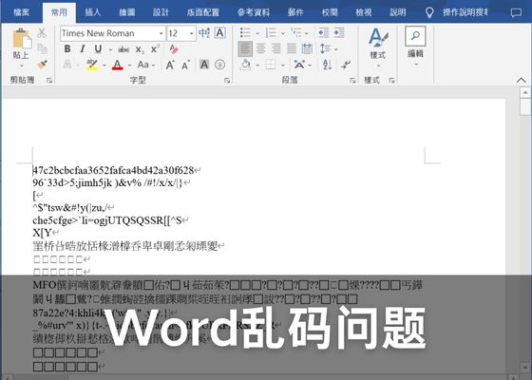This screenshot has width=532, height=380.
Task: Click the Sort A-Z icon
Action: tap(328, 65)
